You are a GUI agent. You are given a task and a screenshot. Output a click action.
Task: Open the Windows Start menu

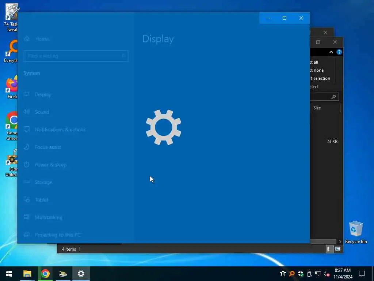(9, 274)
